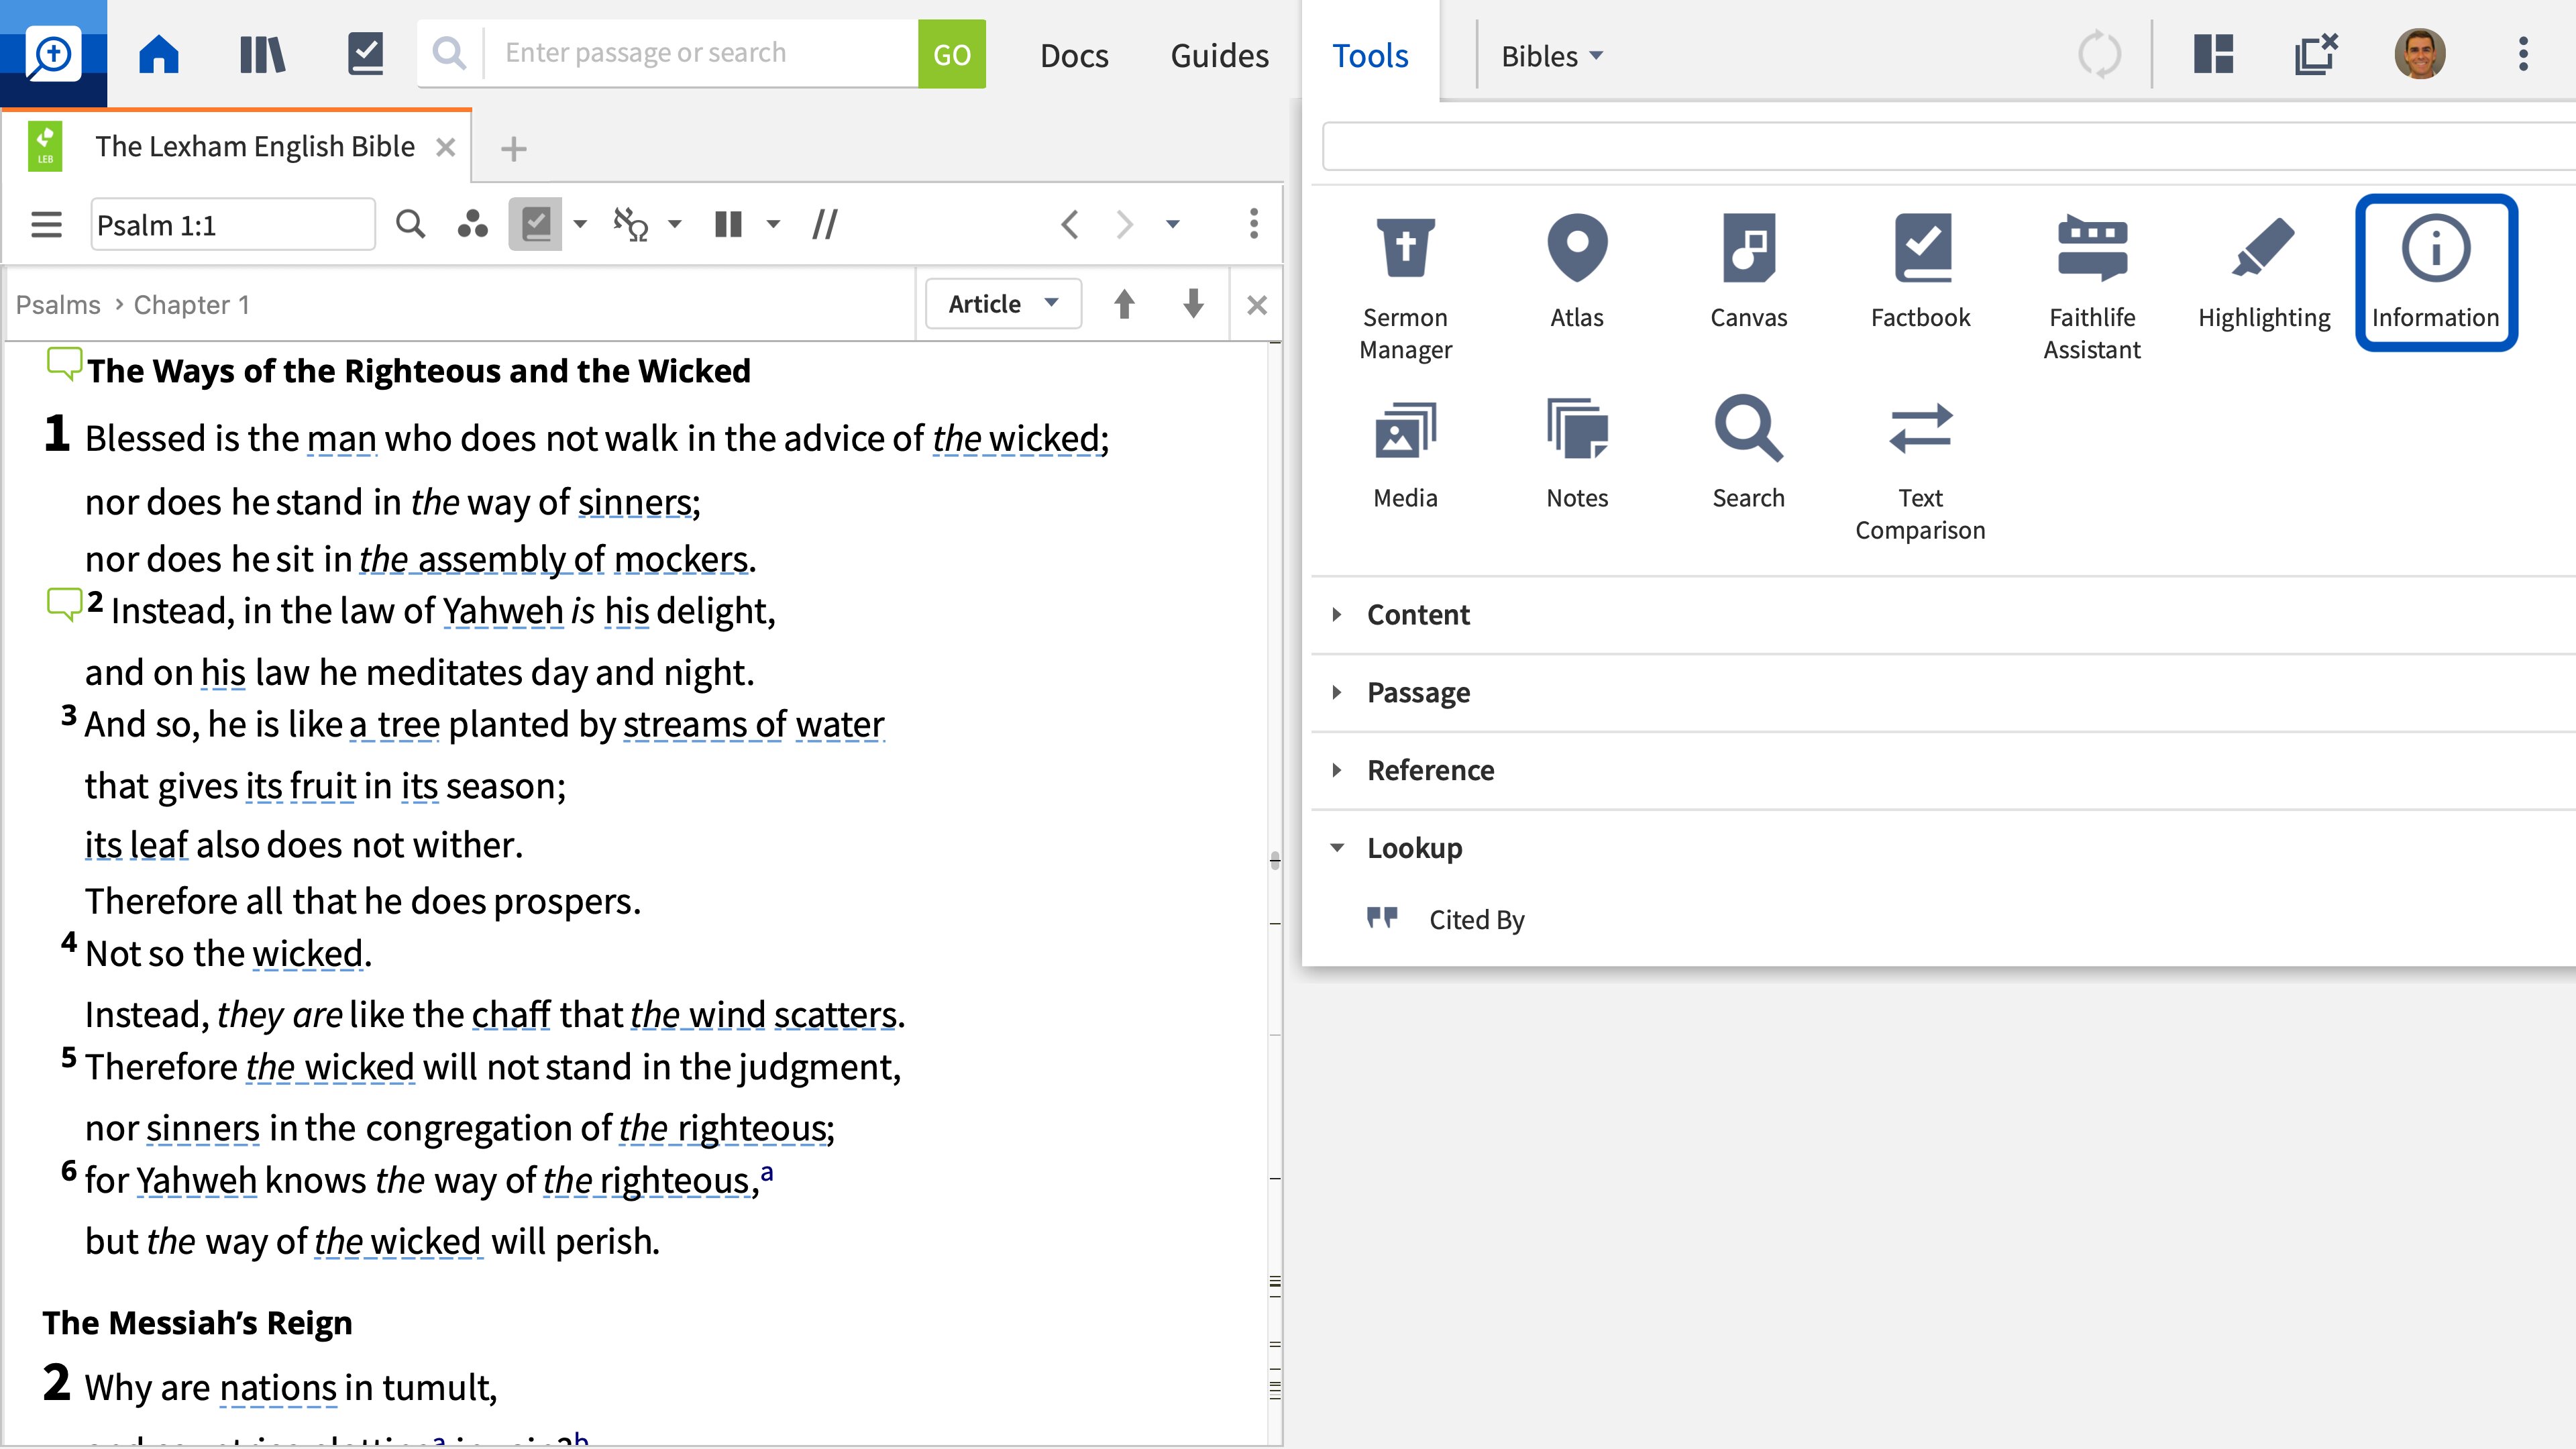2576x1449 pixels.
Task: Open the Information tool
Action: (x=2436, y=272)
